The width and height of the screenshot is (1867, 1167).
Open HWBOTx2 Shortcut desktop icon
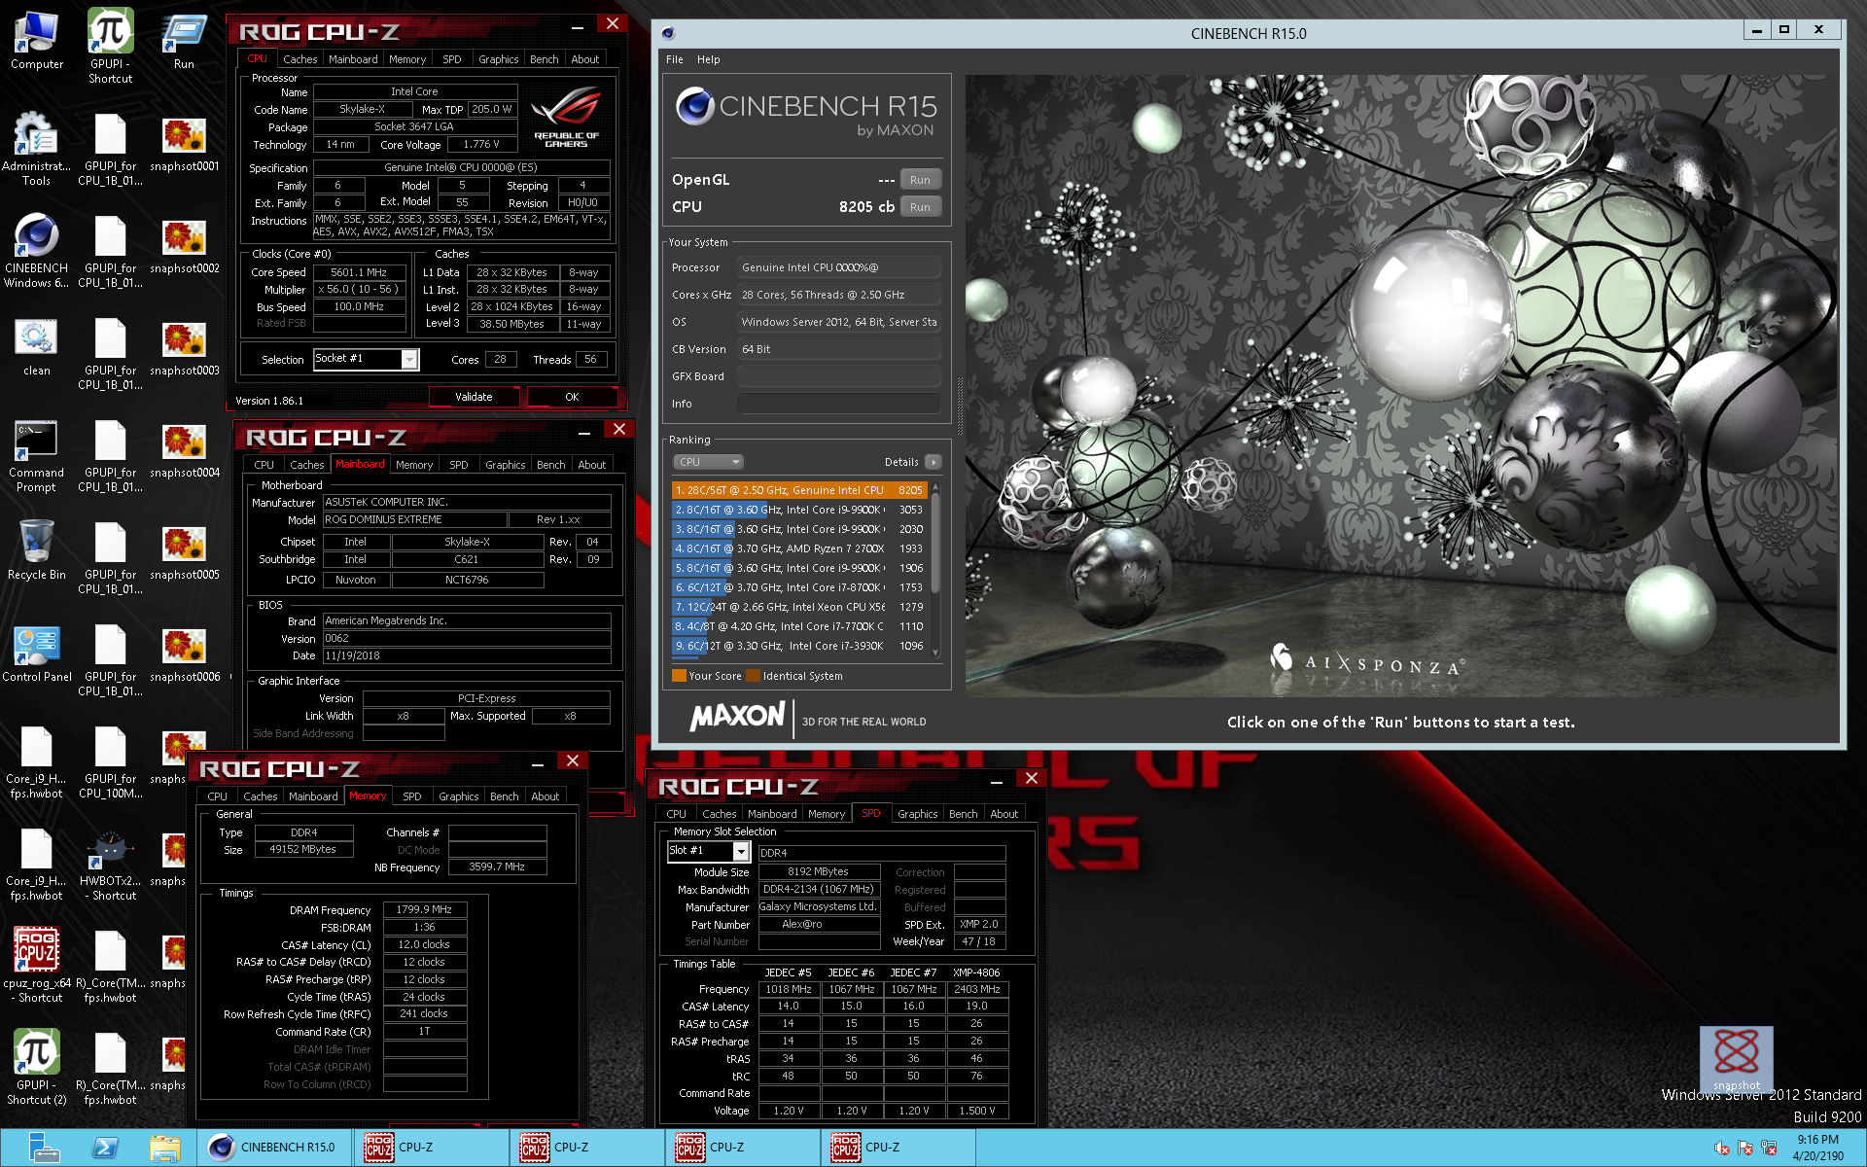[x=110, y=866]
